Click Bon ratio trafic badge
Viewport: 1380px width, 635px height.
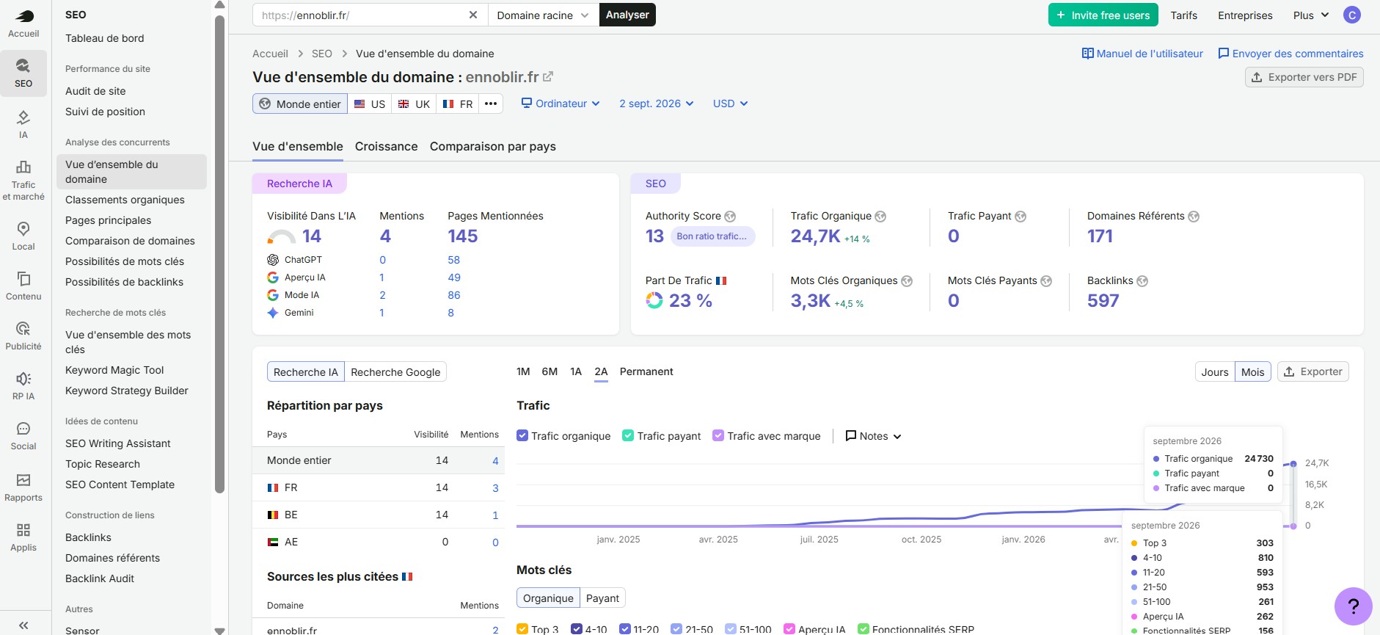712,236
